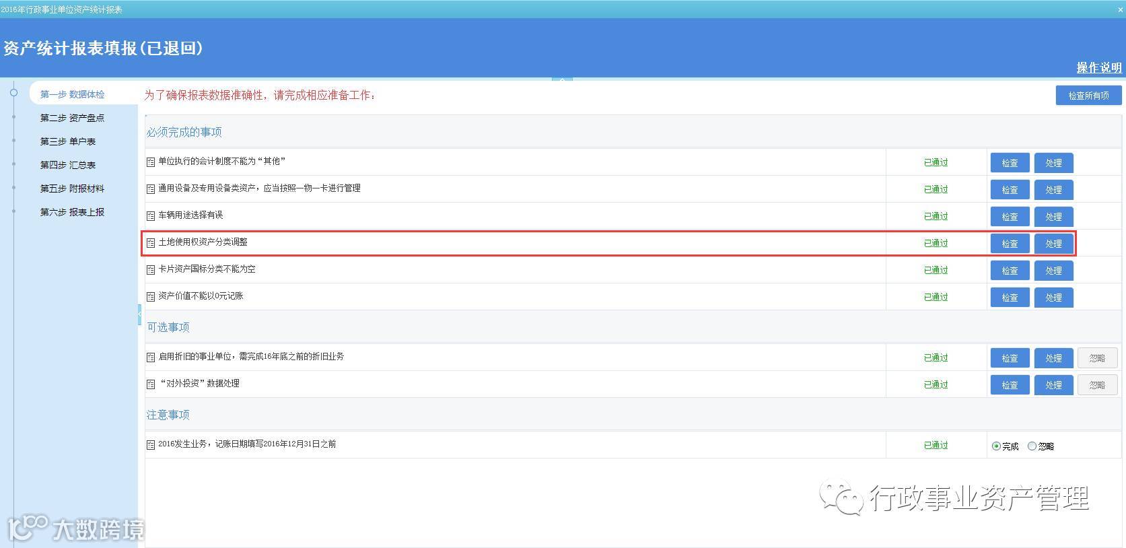The width and height of the screenshot is (1126, 548).
Task: Click the 车辆用途选择有误 item text
Action: [x=190, y=215]
